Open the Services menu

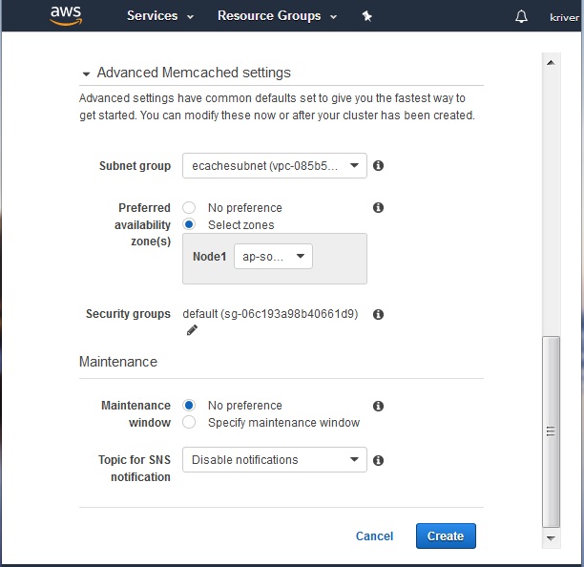159,16
